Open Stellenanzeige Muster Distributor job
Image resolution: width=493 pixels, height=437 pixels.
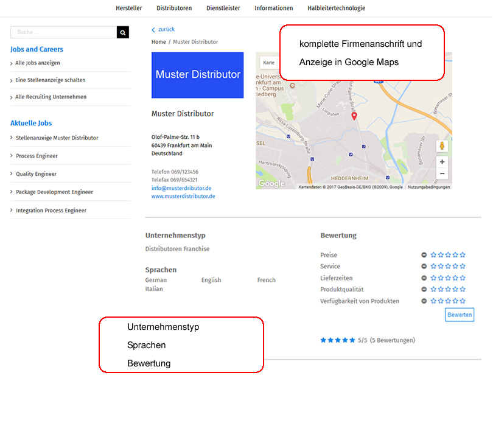pyautogui.click(x=57, y=138)
